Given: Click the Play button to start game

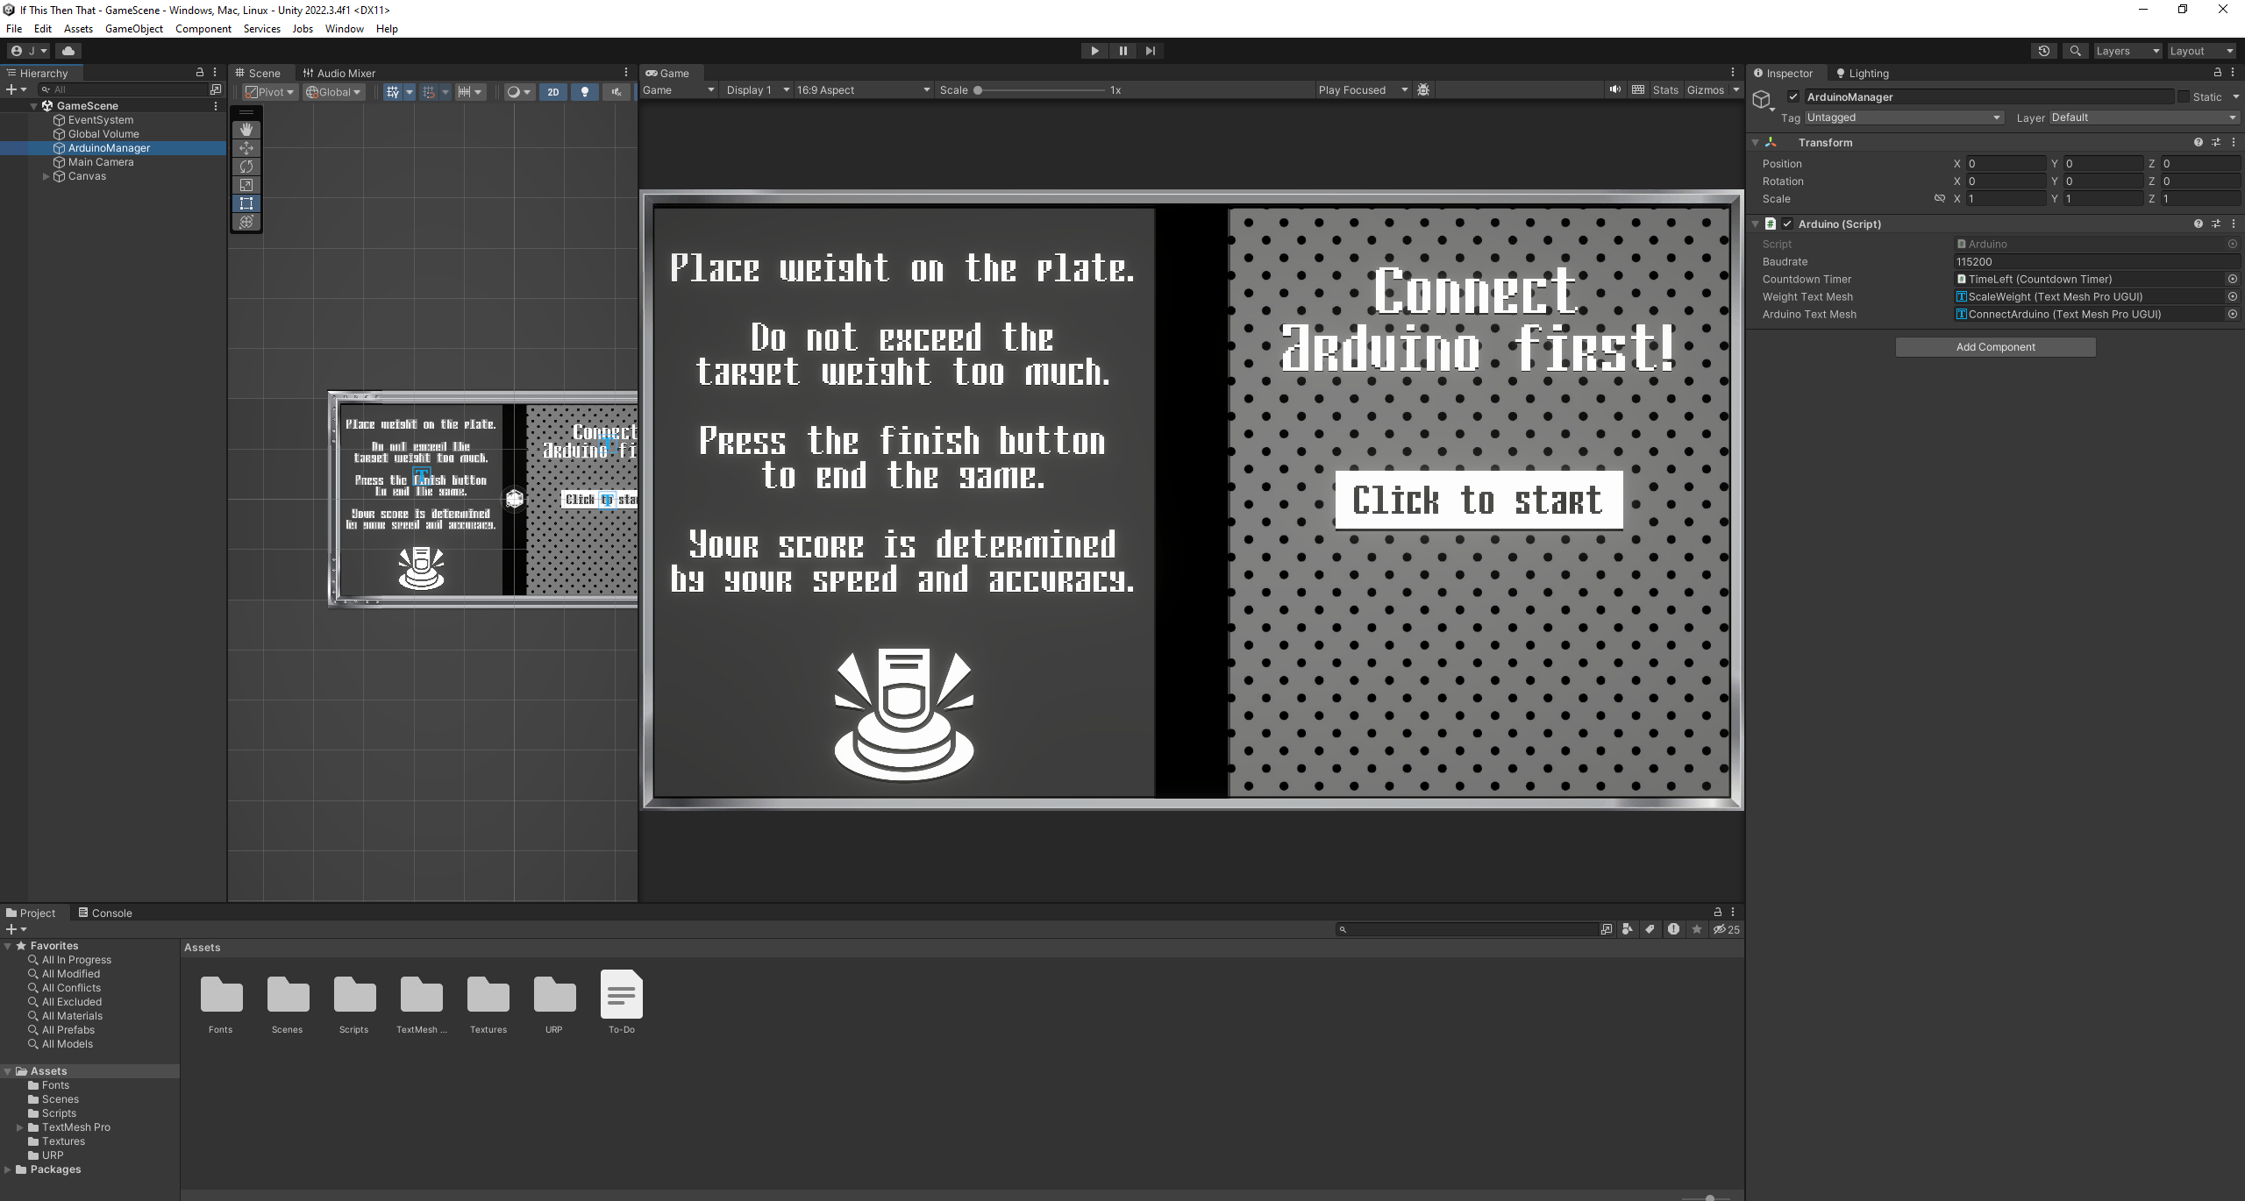Looking at the screenshot, I should click(x=1096, y=51).
